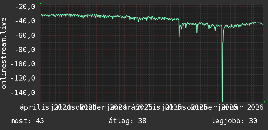This screenshot has width=268, height=130.
Task: Click the green arrow ending the x-axis
Action: pos(264,102)
